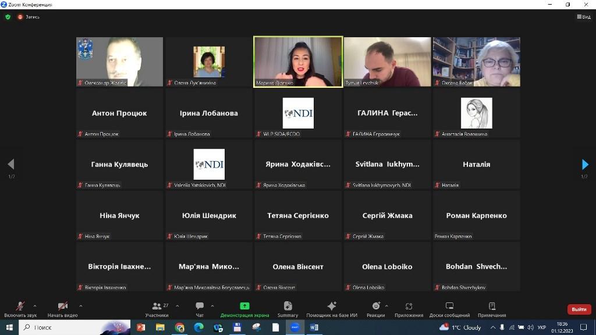Select Ірина Лобанова participant tile
Viewport: 596px width, 335px height.
coord(209,113)
